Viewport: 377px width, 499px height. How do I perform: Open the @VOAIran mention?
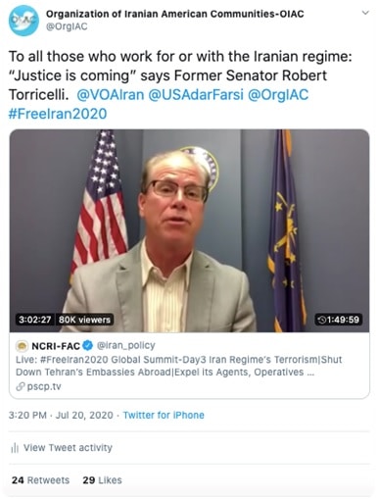click(111, 95)
